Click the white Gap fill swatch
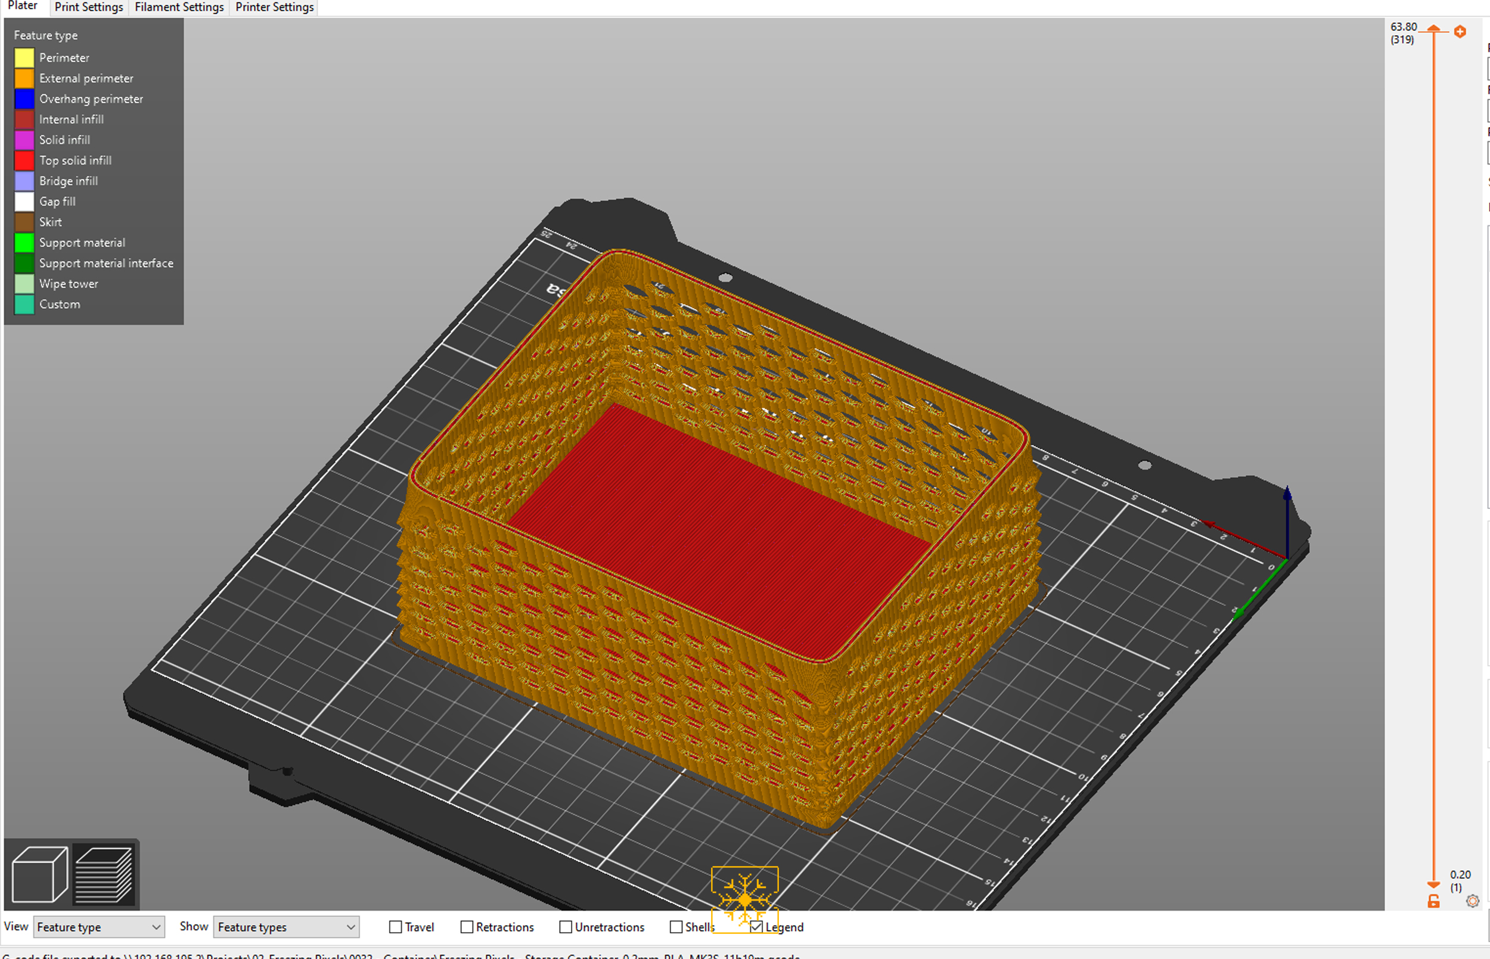This screenshot has width=1490, height=959. [24, 202]
